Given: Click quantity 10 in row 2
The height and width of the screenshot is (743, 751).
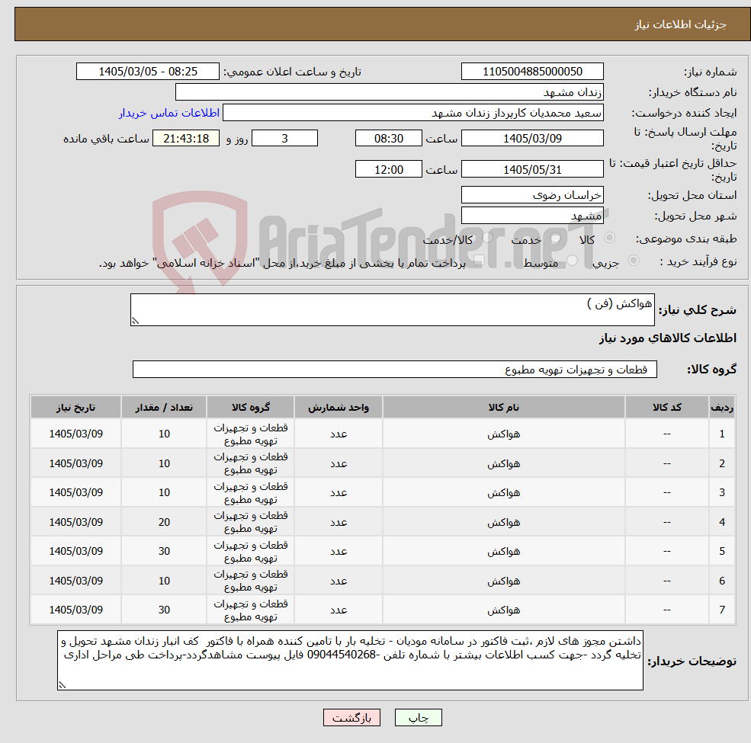Looking at the screenshot, I should (x=164, y=463).
